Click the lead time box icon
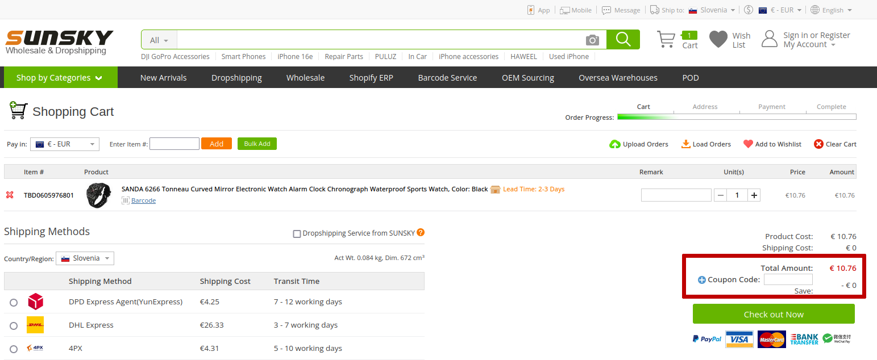This screenshot has height=360, width=877. (x=495, y=189)
